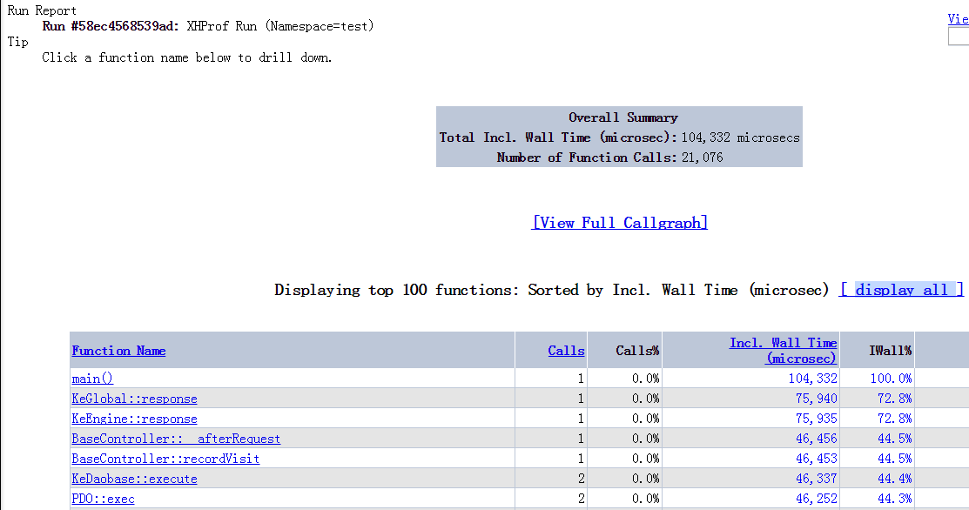Open the View Full Callgraph link

pos(620,222)
